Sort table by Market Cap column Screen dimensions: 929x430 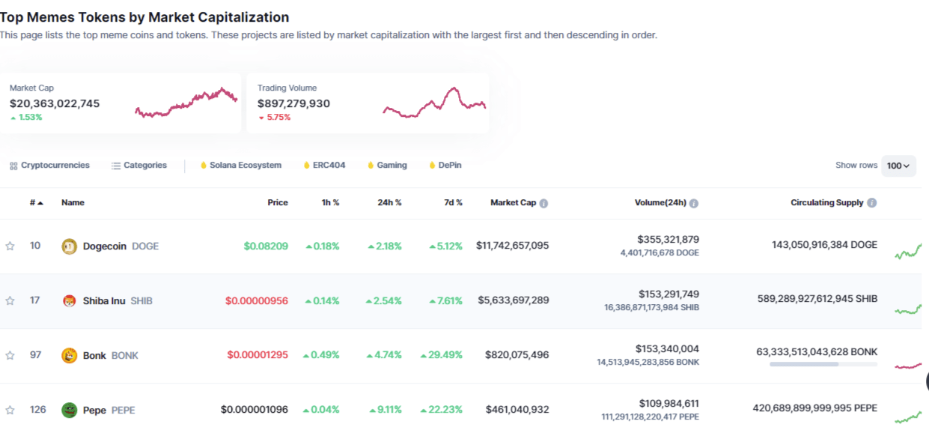(514, 202)
